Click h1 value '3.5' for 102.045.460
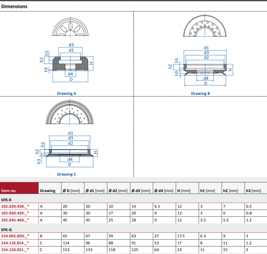This screenshot has width=267, height=254. pyautogui.click(x=203, y=220)
